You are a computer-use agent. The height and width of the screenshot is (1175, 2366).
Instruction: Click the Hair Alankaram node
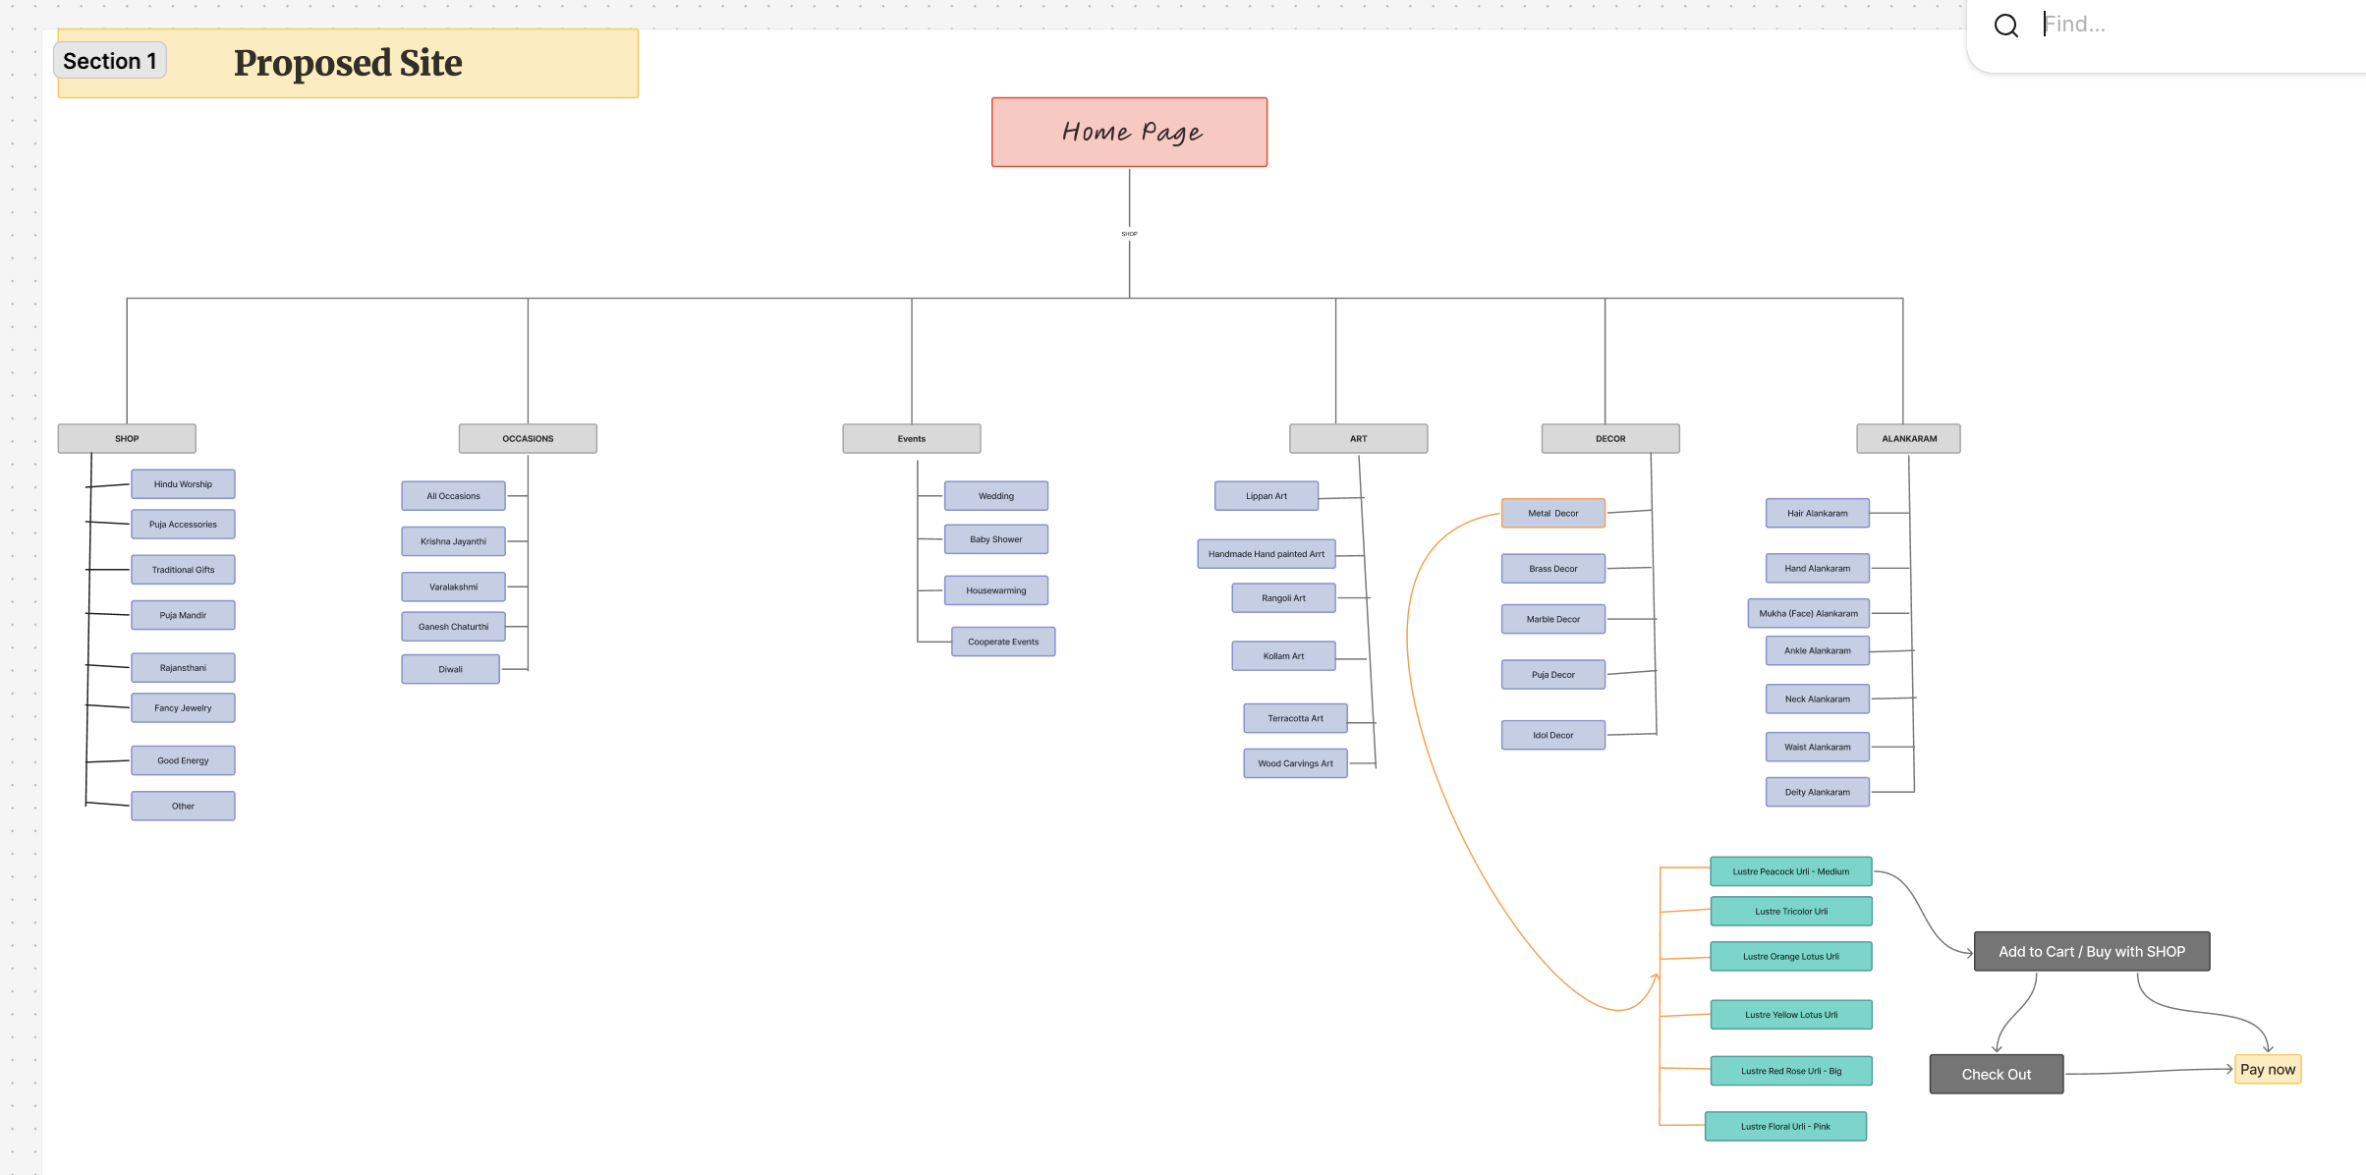click(1817, 513)
